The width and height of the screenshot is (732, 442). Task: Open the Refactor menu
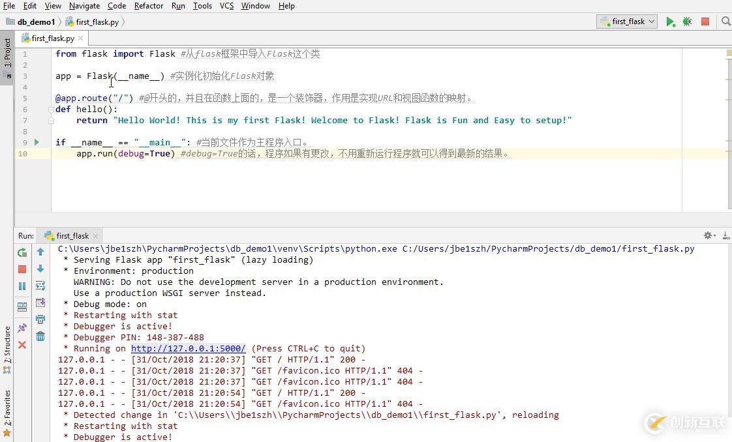[148, 6]
